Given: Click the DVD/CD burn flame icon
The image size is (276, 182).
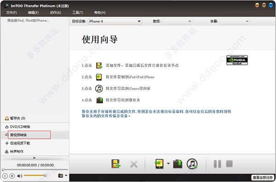Looking at the screenshot, I should tap(7, 127).
